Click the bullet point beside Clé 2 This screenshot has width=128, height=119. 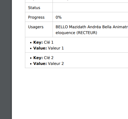[x=31, y=58]
